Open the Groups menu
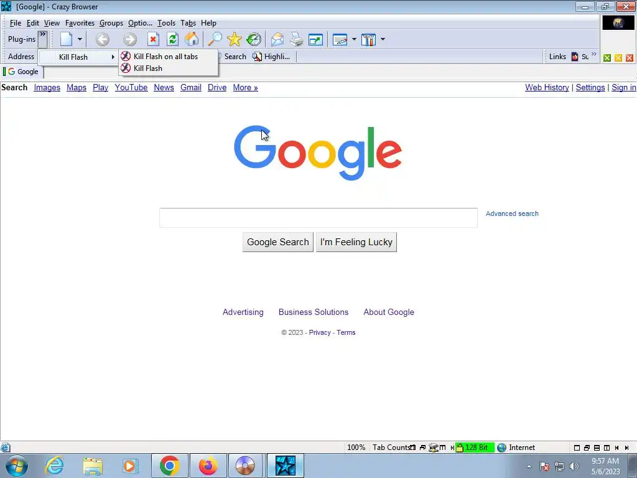 [x=111, y=23]
